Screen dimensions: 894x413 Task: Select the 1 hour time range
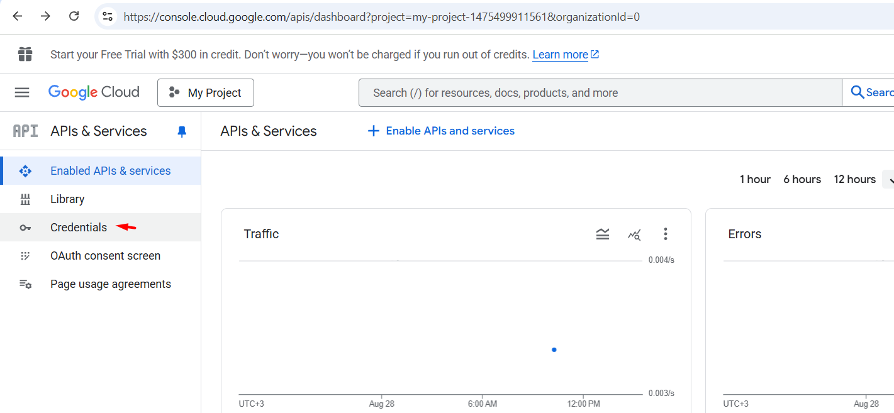click(755, 179)
